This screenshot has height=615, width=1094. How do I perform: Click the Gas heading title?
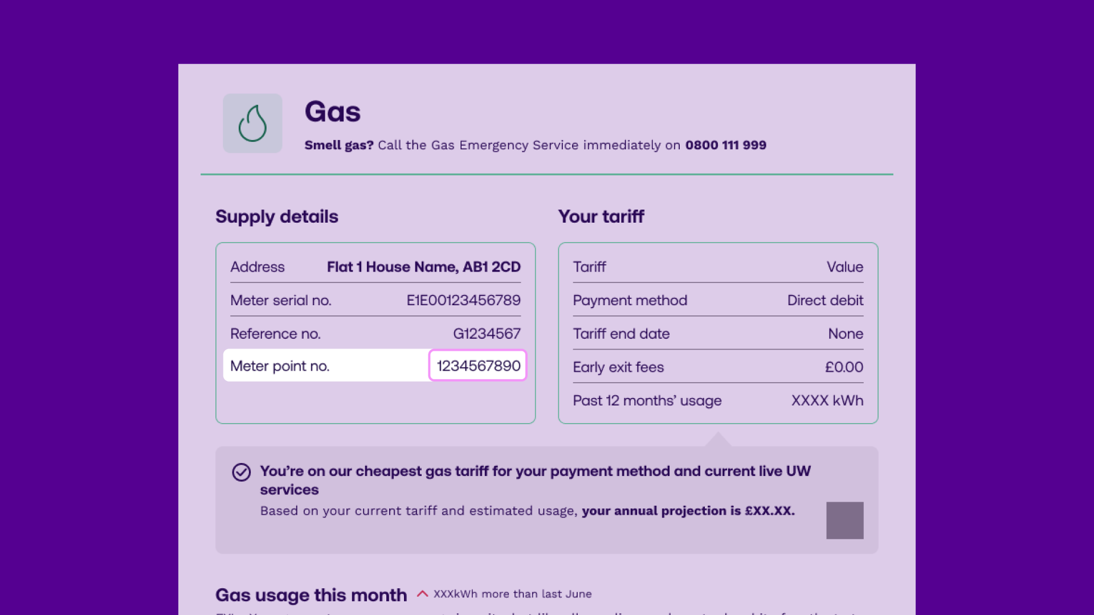point(332,112)
